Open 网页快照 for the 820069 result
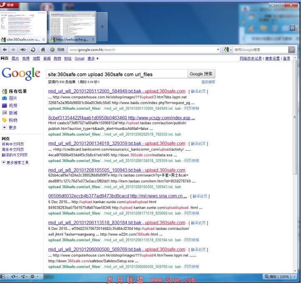Viewport: 301px width, 284px height. click(x=192, y=213)
